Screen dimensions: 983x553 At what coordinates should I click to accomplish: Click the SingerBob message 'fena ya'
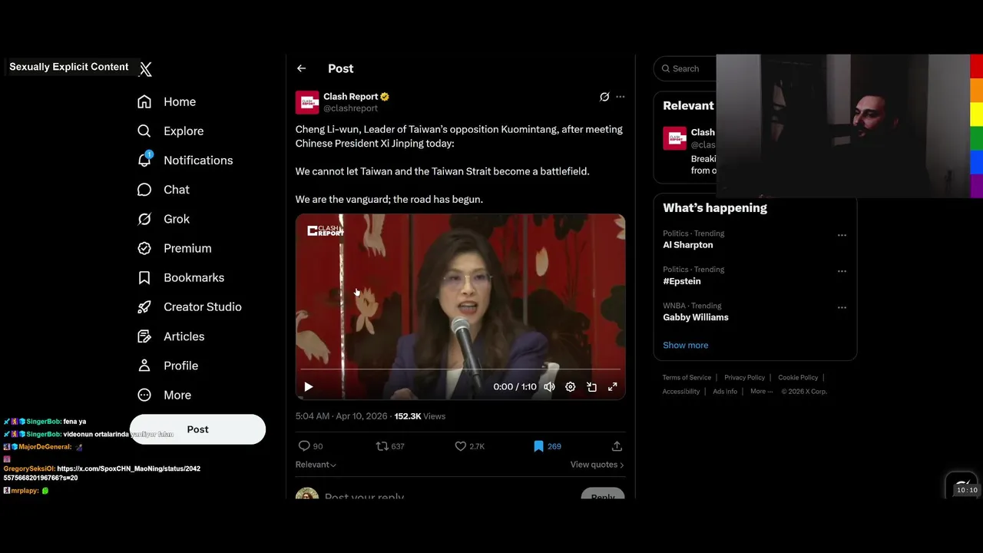click(74, 422)
